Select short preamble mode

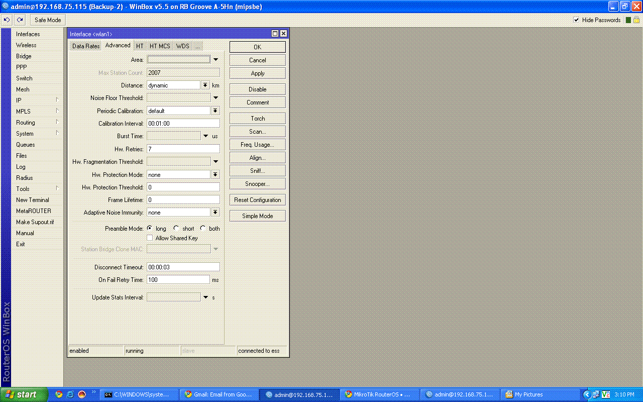176,228
